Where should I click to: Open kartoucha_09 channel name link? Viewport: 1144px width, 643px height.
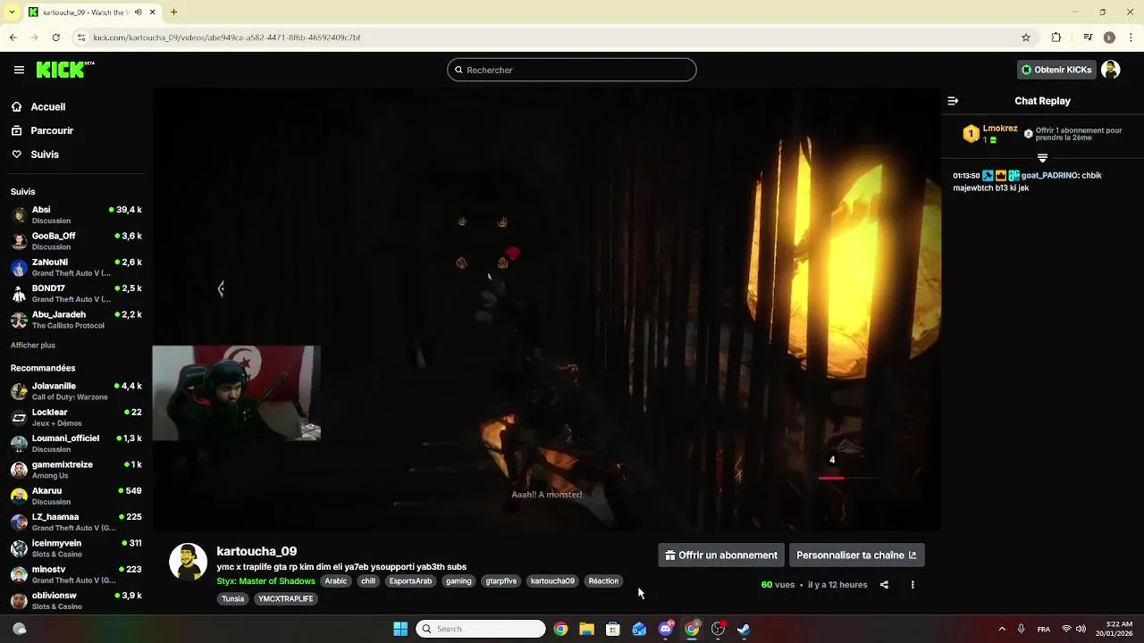pos(257,551)
